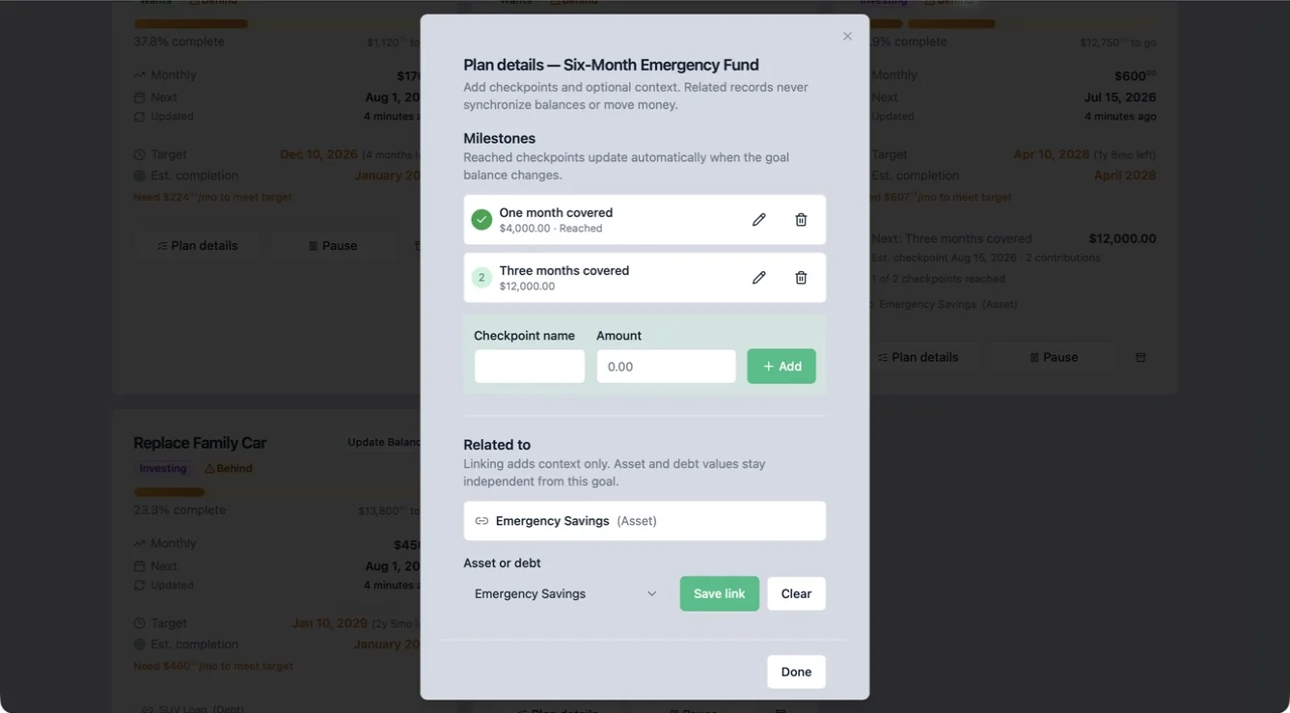Click the Save link button

point(720,594)
